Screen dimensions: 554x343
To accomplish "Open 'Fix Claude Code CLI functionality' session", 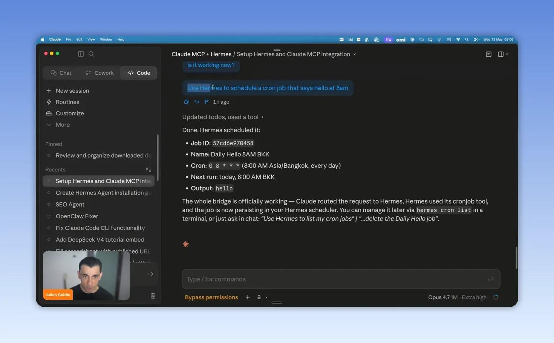I will [99, 228].
